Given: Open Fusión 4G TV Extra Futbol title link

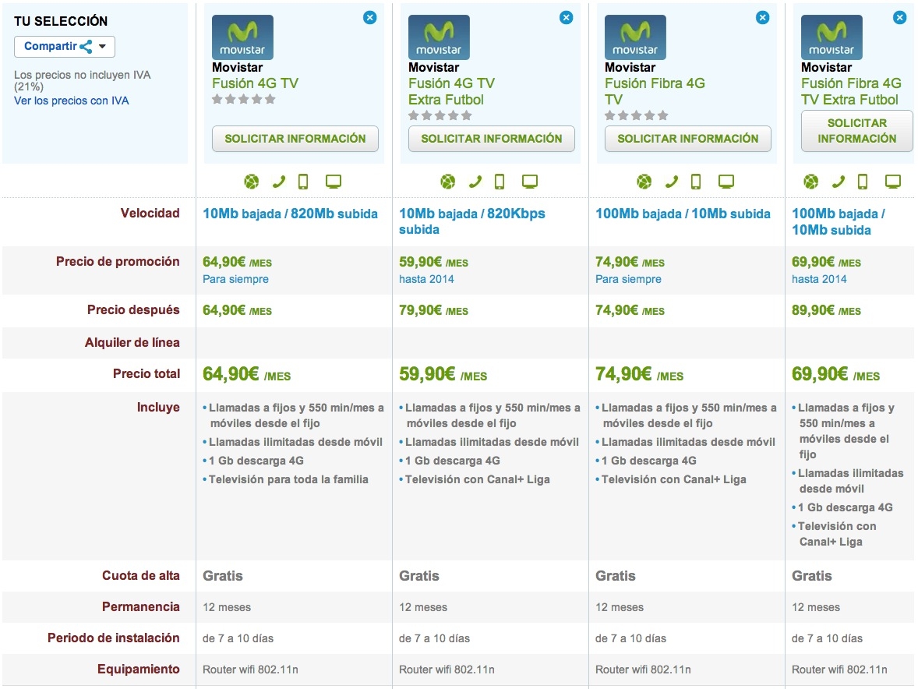Looking at the screenshot, I should 451,91.
